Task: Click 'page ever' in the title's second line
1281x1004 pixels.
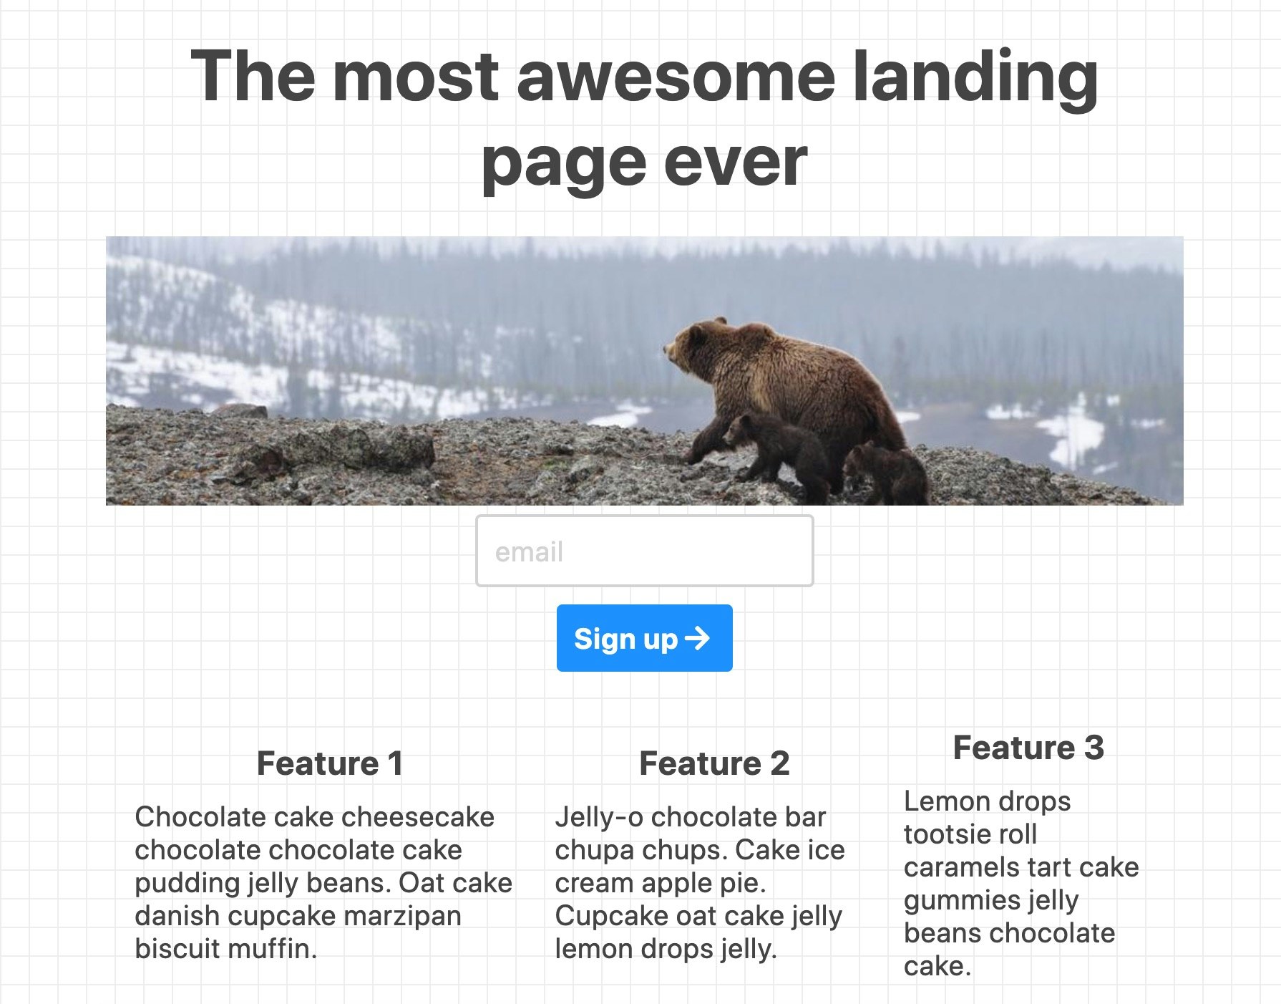Action: tap(644, 163)
